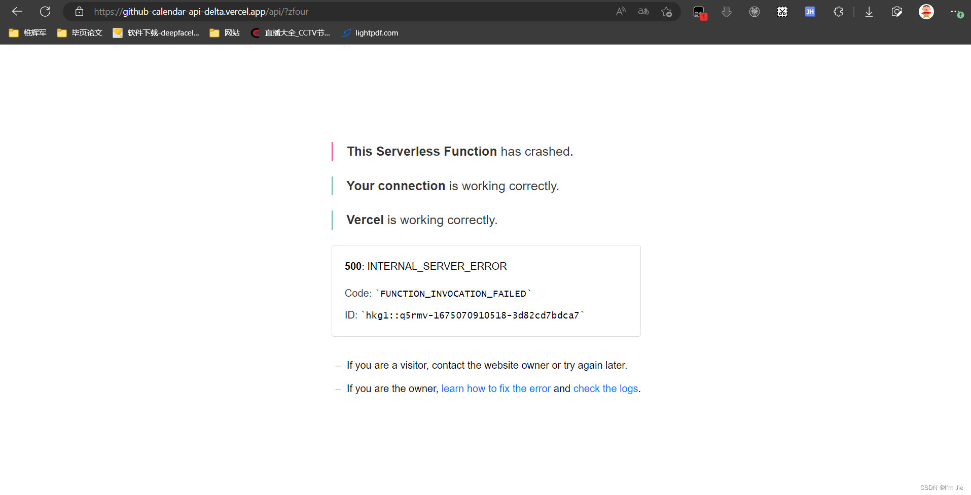This screenshot has width=971, height=495.
Task: Open the lightpdf.com bookmark
Action: coord(370,32)
